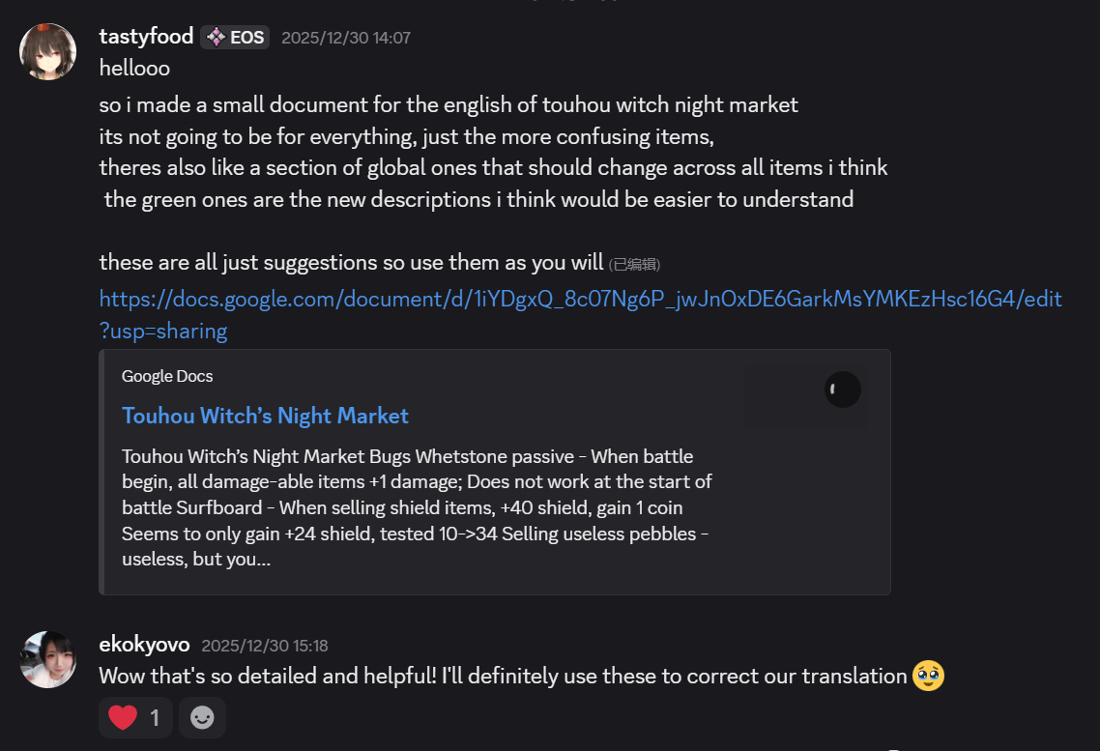Click the EOS server tag badge

235,38
